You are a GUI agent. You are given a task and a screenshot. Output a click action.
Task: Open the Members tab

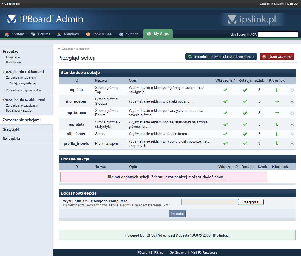pos(68,34)
